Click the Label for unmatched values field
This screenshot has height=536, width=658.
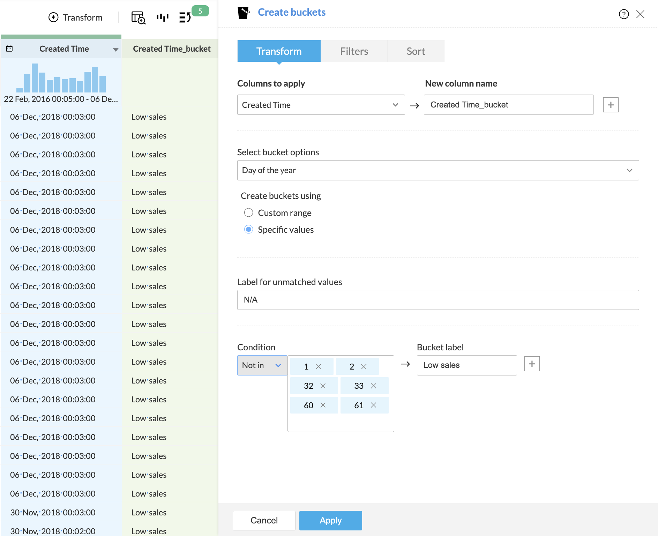pos(438,300)
